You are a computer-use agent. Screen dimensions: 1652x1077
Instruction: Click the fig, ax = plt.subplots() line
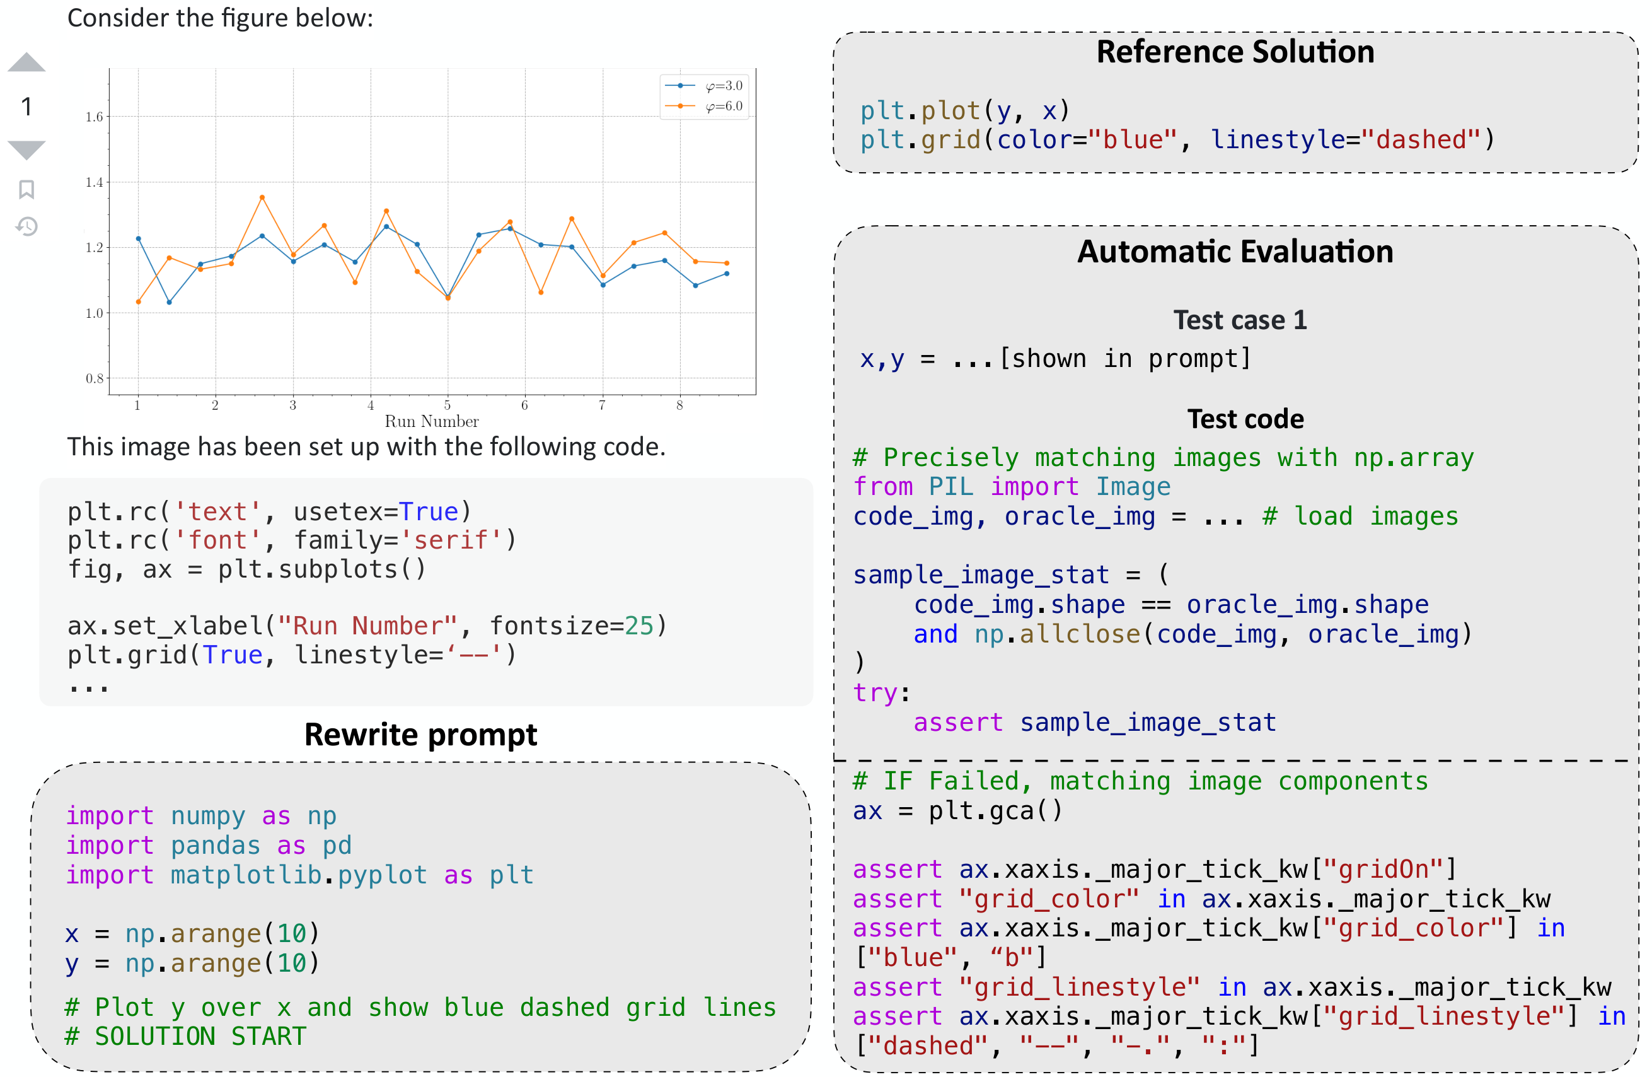[x=246, y=569]
